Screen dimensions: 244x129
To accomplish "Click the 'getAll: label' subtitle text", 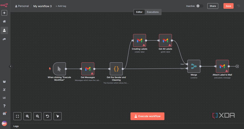I will pyautogui.click(x=165, y=52).
